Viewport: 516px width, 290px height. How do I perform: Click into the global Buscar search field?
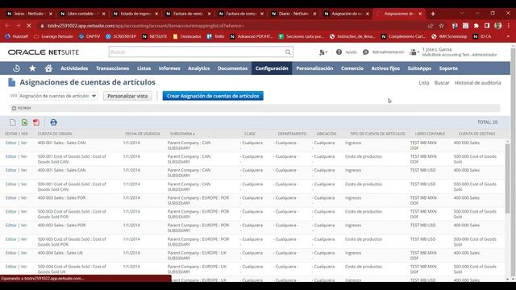click(197, 52)
